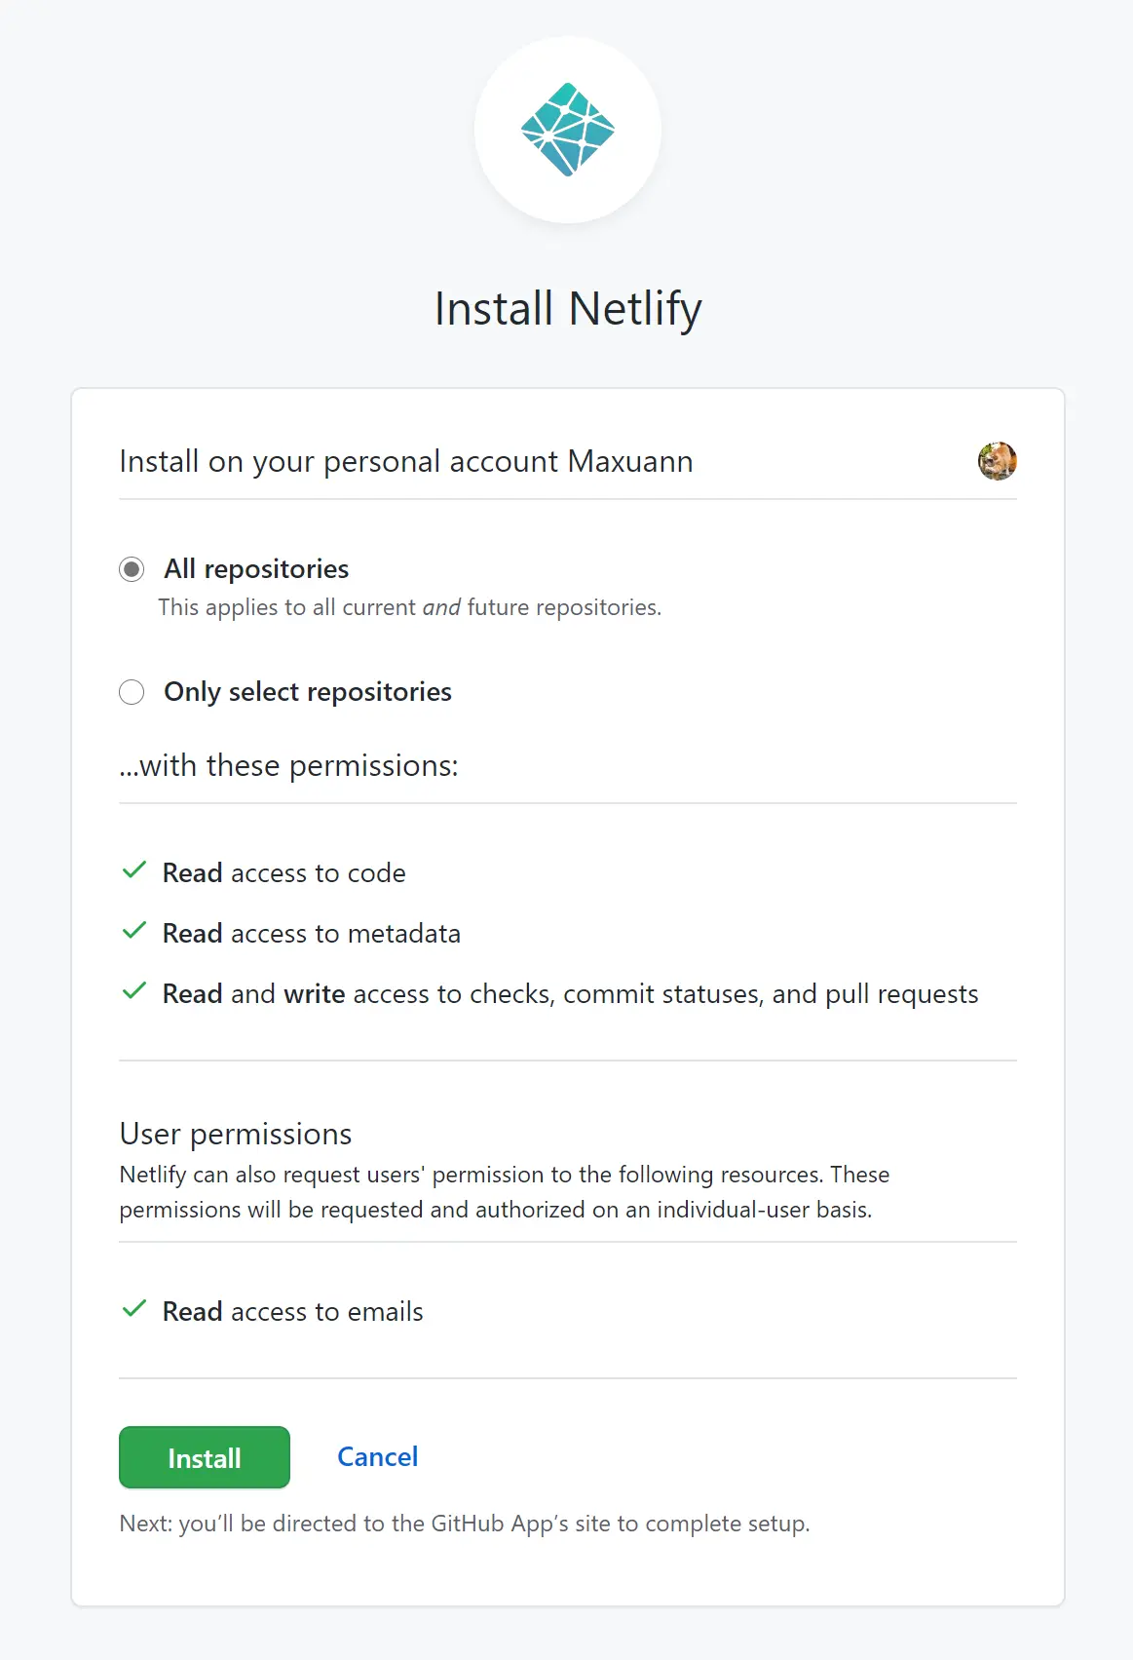Click the checkmark beside checks and commit statuses
The height and width of the screenshot is (1660, 1133).
pyautogui.click(x=134, y=991)
